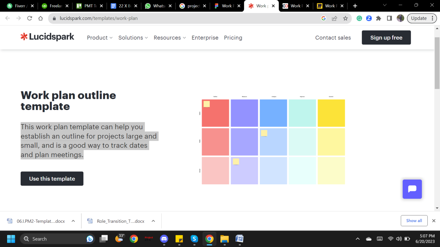The height and width of the screenshot is (247, 440).
Task: Expand the Product dropdown menu
Action: point(100,38)
